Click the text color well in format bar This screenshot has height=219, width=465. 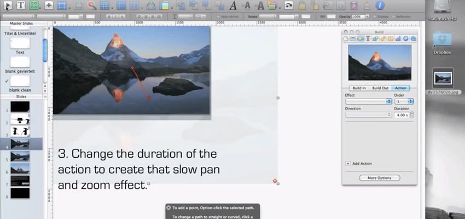[x=91, y=16]
